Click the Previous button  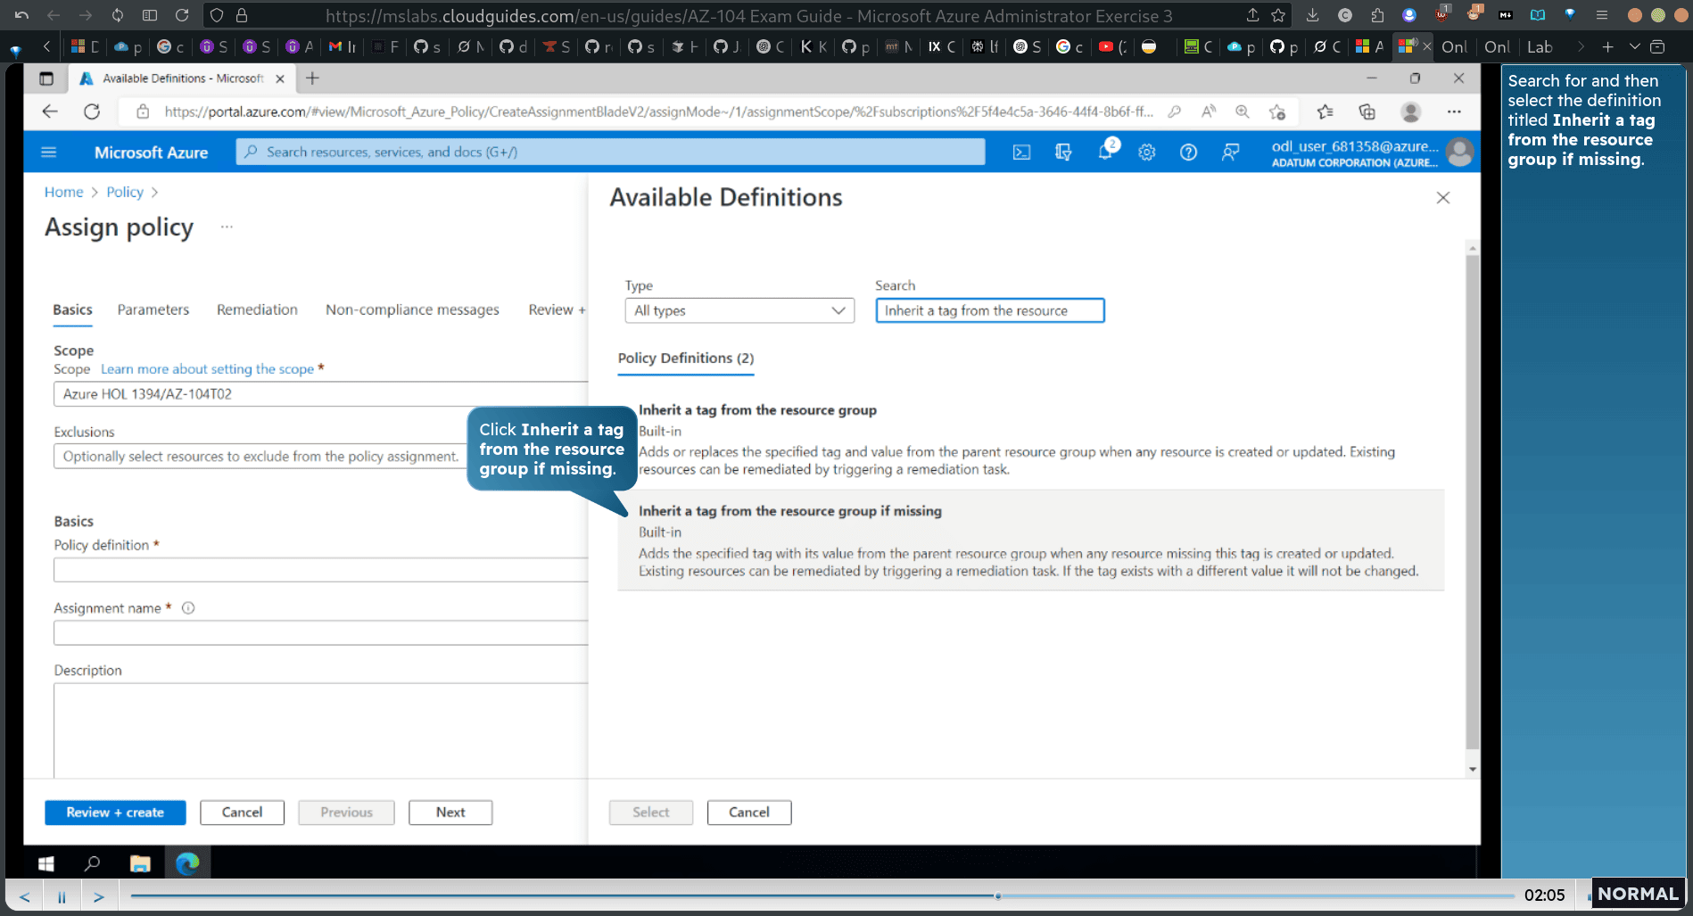coord(346,813)
